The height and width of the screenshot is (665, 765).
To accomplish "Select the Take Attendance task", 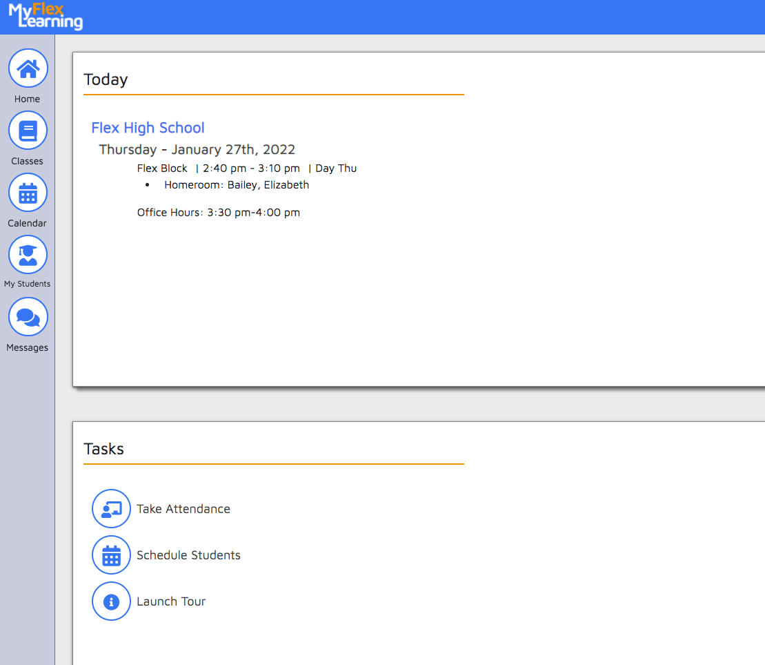I will pos(183,508).
